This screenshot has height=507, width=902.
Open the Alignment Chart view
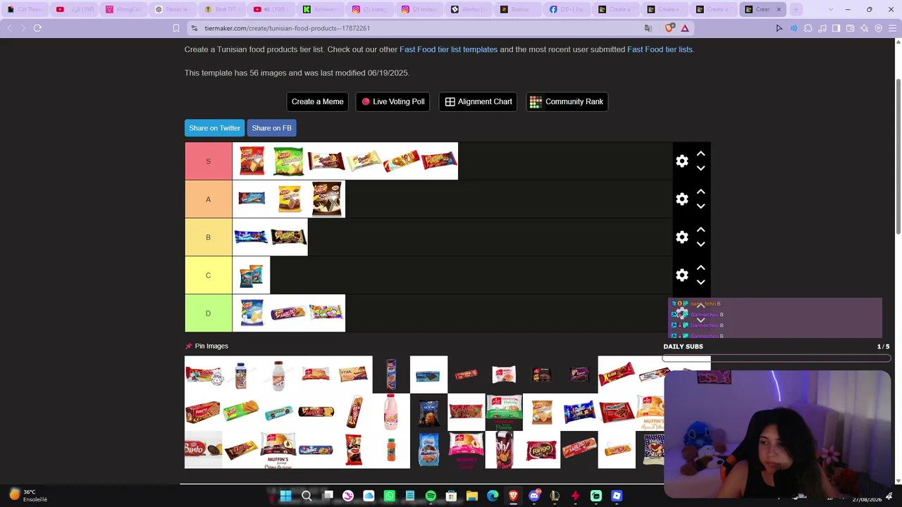[478, 101]
